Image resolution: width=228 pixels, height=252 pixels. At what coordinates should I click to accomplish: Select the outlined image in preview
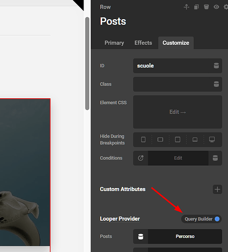click(25, 172)
